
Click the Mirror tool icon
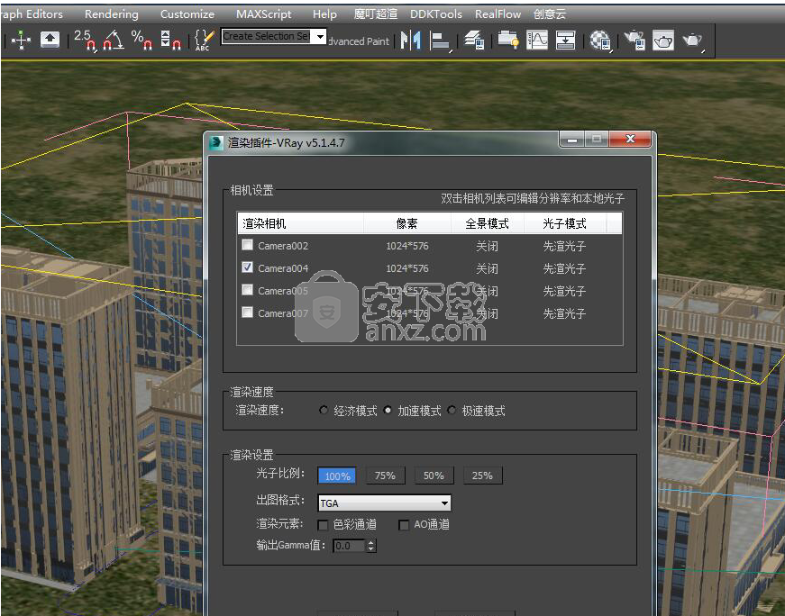(x=411, y=40)
